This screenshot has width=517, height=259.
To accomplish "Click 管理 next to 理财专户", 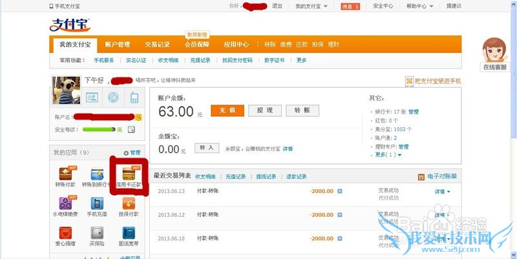I will [x=403, y=147].
